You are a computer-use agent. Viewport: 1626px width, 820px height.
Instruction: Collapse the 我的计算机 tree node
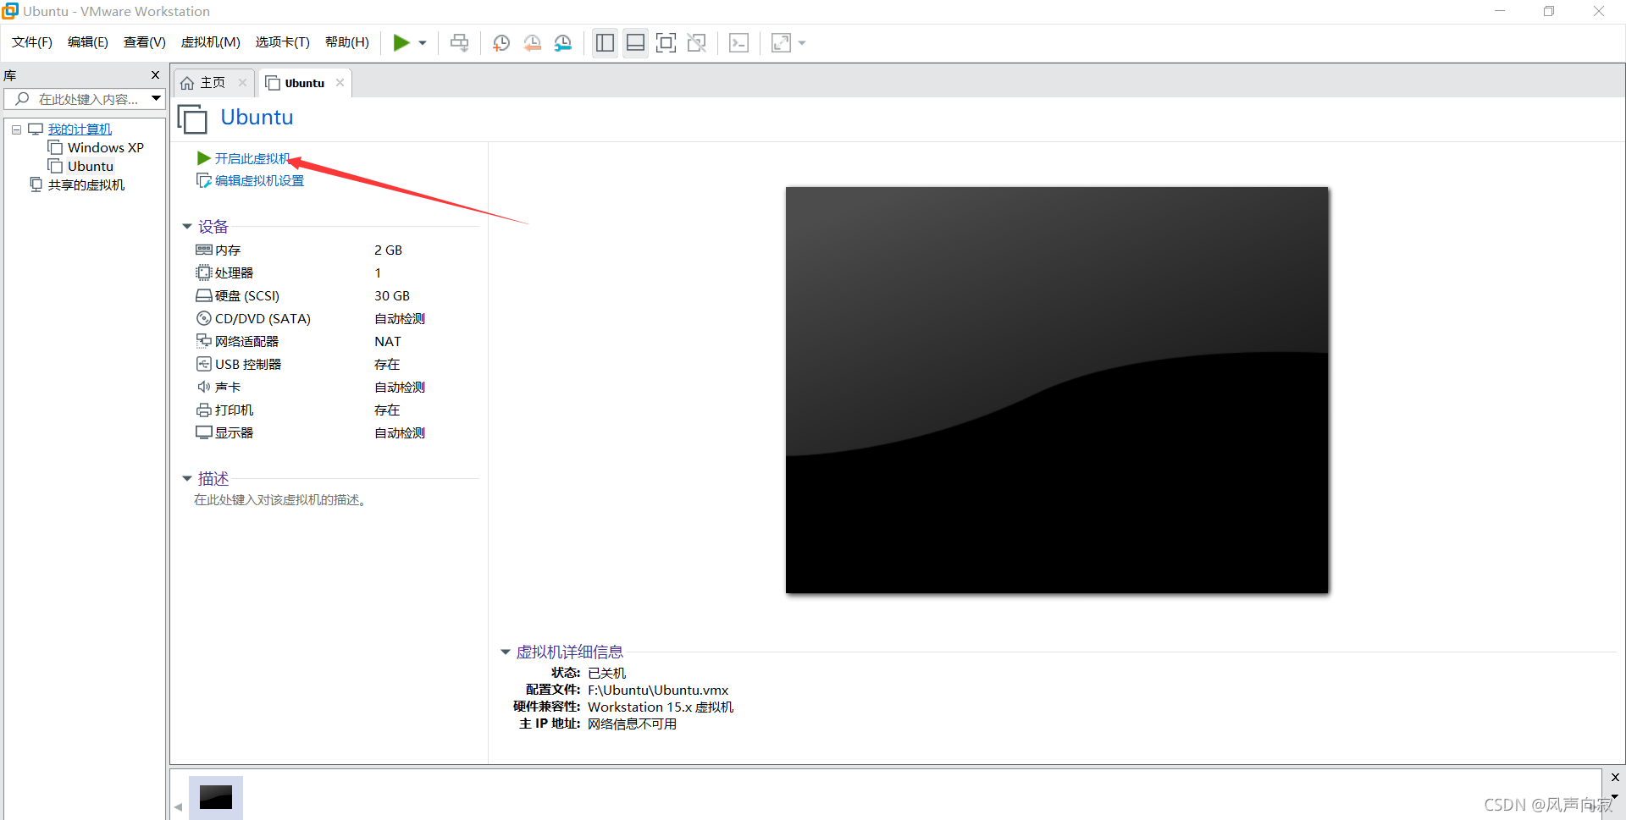pos(16,129)
